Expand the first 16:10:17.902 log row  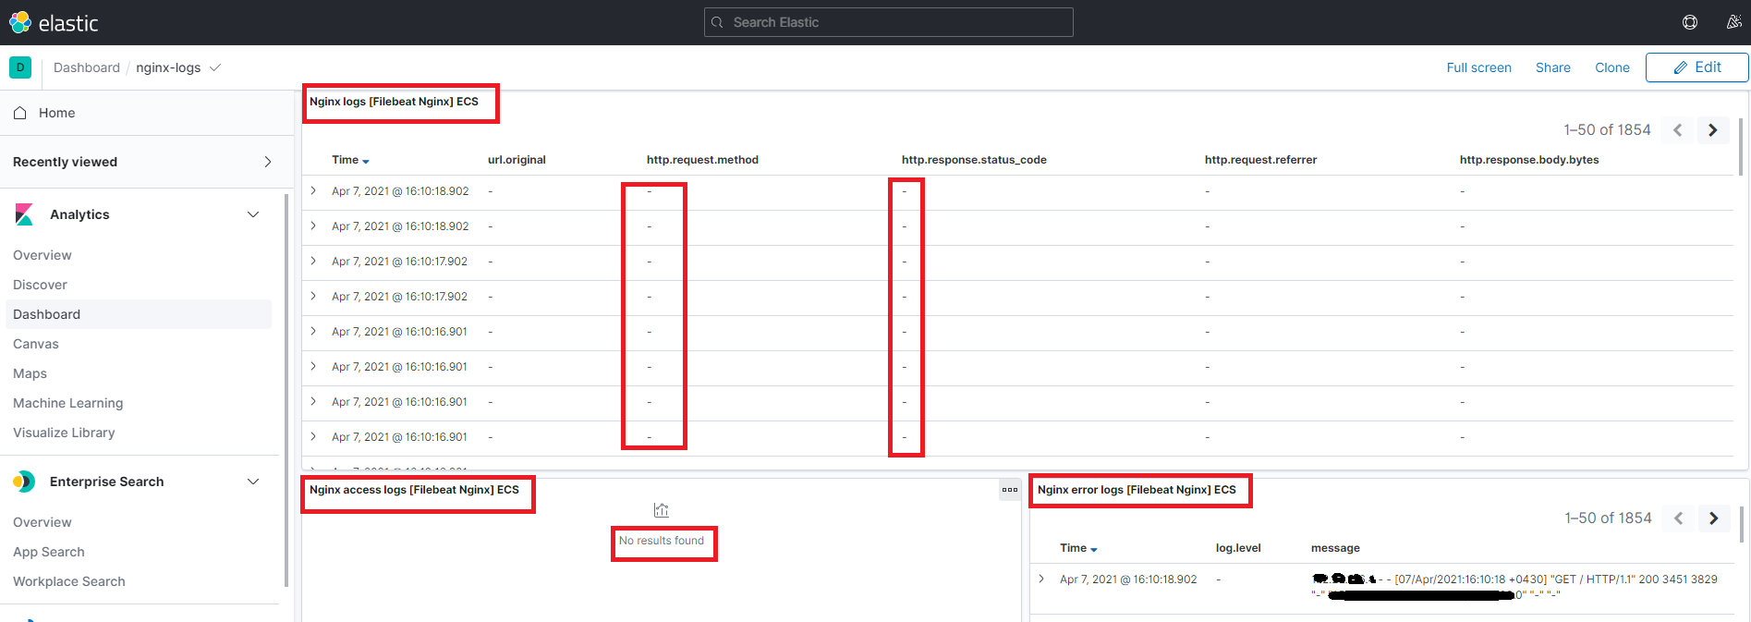313,262
